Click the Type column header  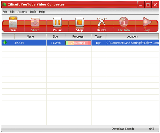99,37
